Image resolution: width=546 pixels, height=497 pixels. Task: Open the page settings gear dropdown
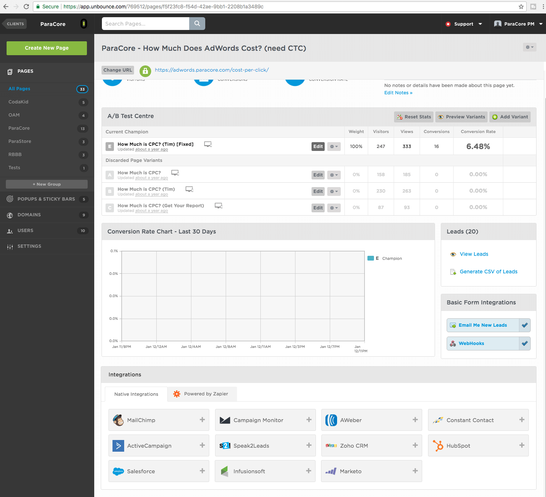coord(530,47)
